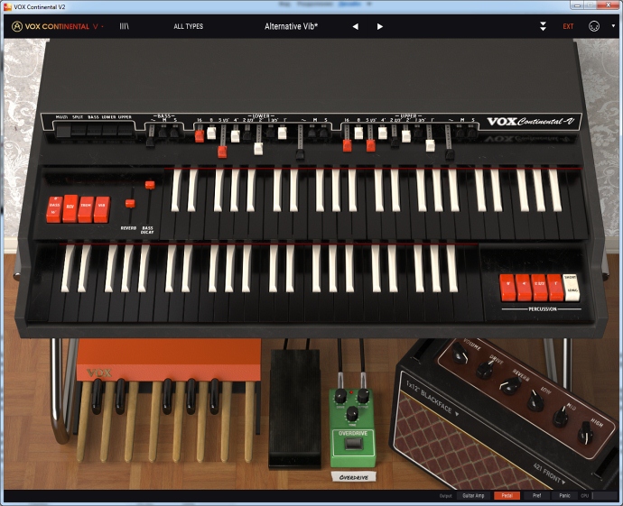The width and height of the screenshot is (623, 506).
Task: Toggle the red REV rocker switch
Action: click(70, 208)
